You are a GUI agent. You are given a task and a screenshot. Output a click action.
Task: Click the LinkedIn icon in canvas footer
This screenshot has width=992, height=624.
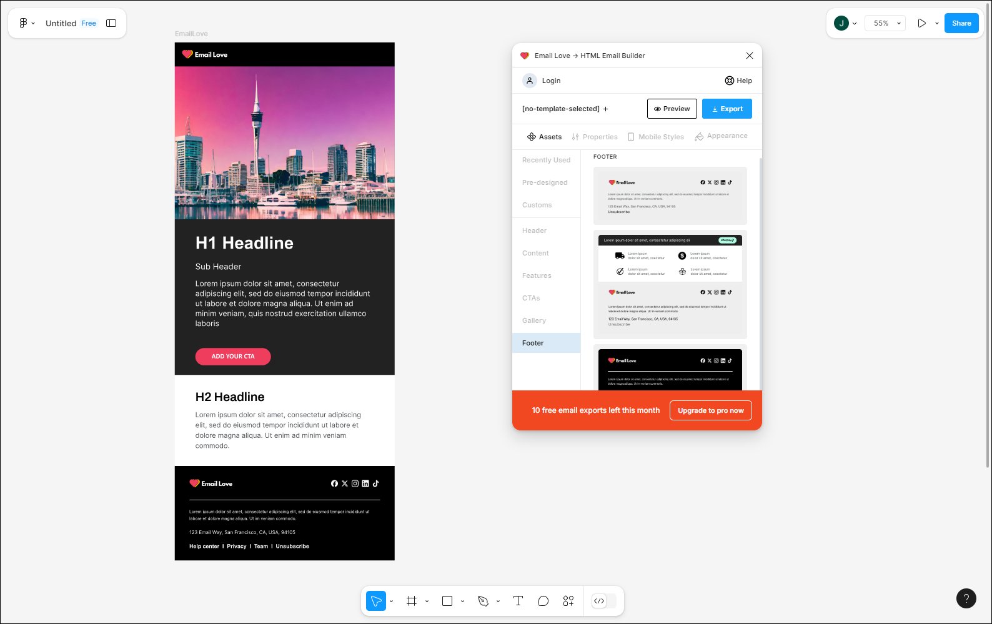(x=365, y=483)
